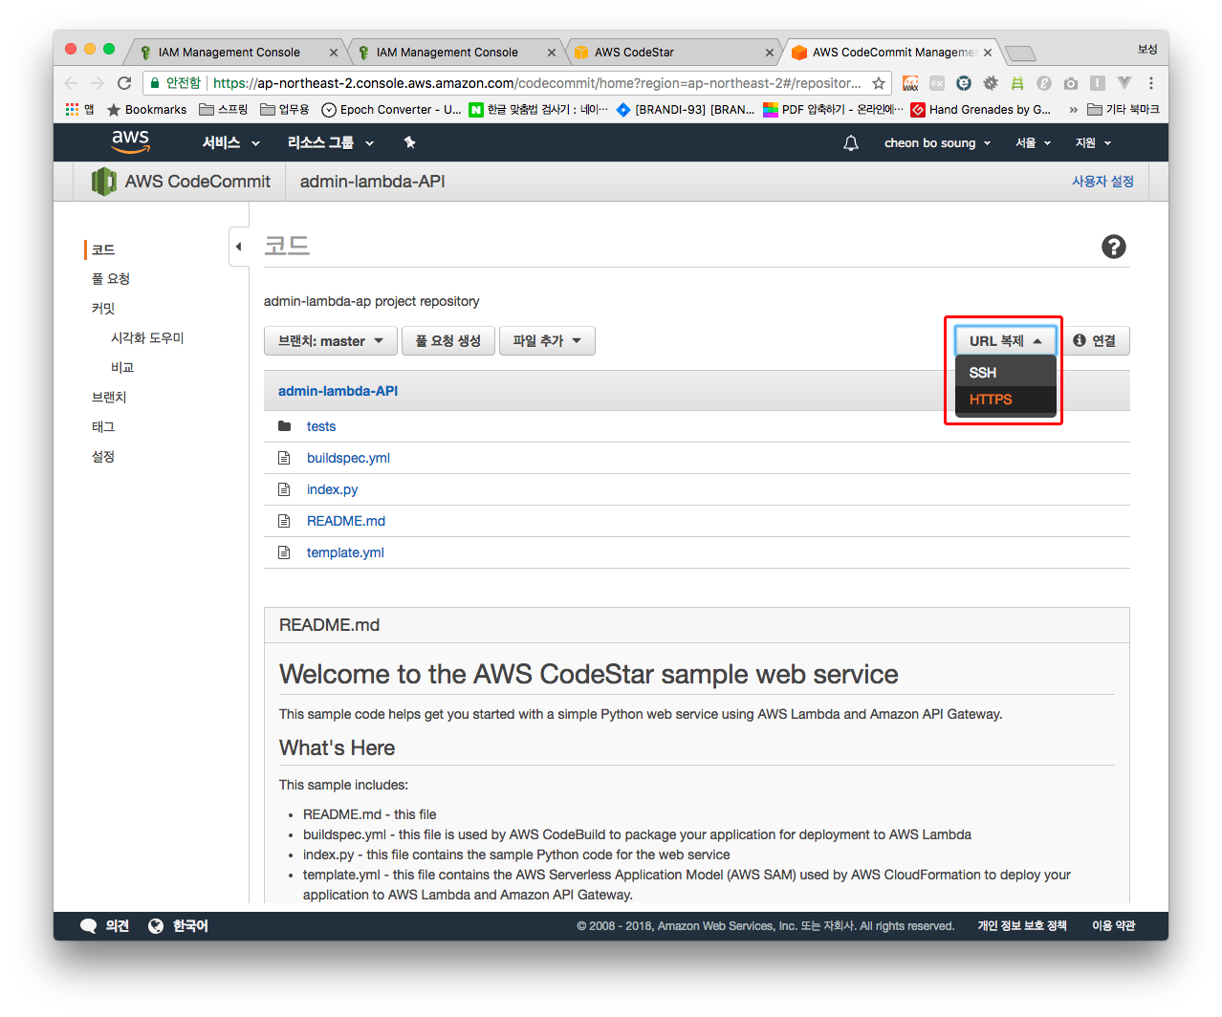
Task: Bookmark this page with the star icon
Action: 878,83
